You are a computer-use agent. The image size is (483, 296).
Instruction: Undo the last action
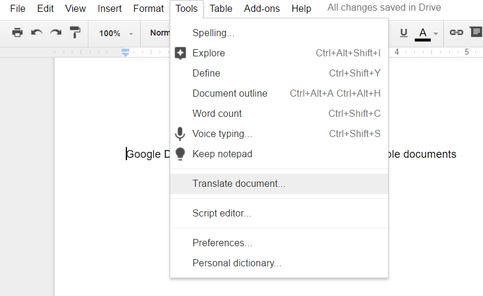click(37, 33)
